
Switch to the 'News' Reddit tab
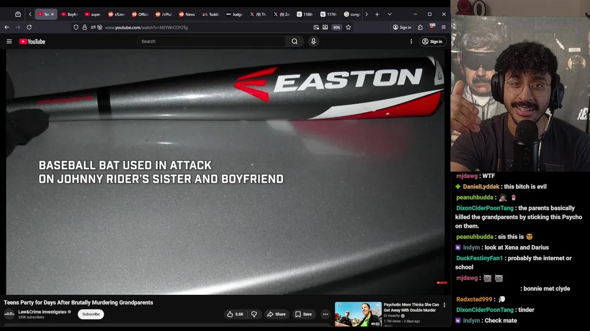click(187, 14)
